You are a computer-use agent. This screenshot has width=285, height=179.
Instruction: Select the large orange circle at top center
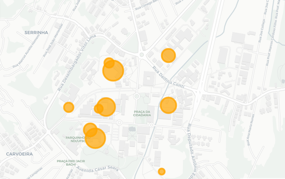click(x=113, y=71)
